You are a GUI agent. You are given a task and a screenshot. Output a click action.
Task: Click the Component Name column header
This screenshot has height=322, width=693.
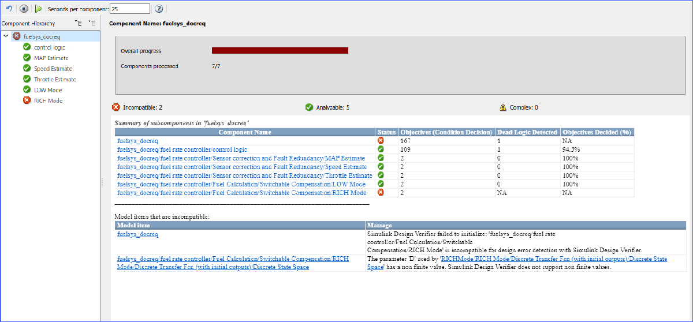point(245,132)
